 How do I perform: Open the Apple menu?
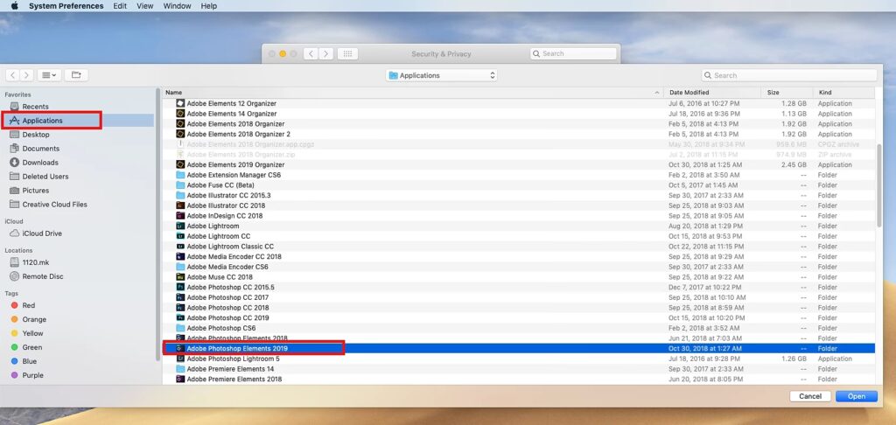(x=14, y=6)
